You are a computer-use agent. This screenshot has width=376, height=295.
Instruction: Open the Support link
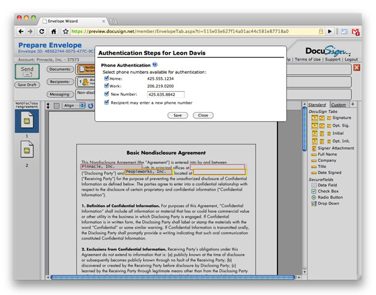click(333, 59)
